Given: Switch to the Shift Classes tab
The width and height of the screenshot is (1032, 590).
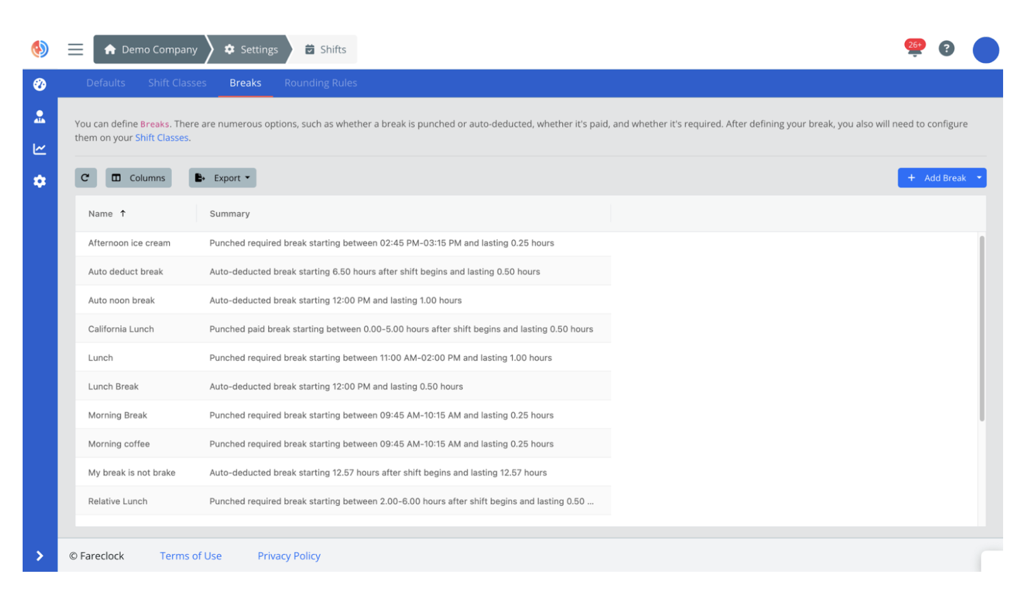Looking at the screenshot, I should [177, 83].
